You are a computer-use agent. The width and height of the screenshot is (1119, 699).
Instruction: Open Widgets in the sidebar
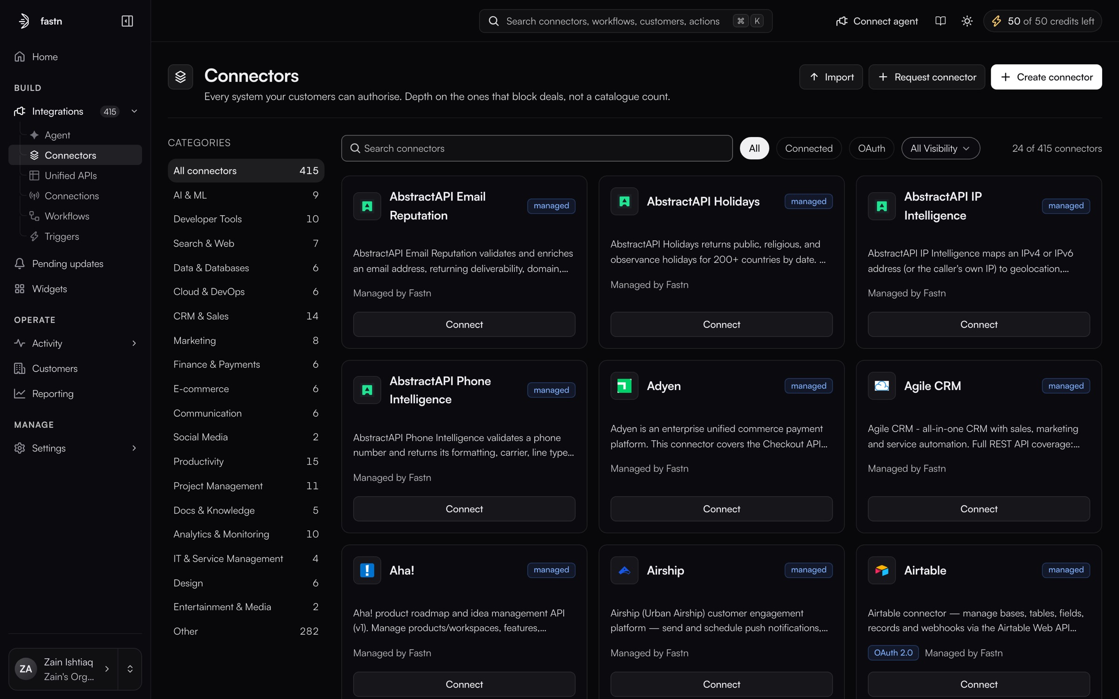point(75,289)
